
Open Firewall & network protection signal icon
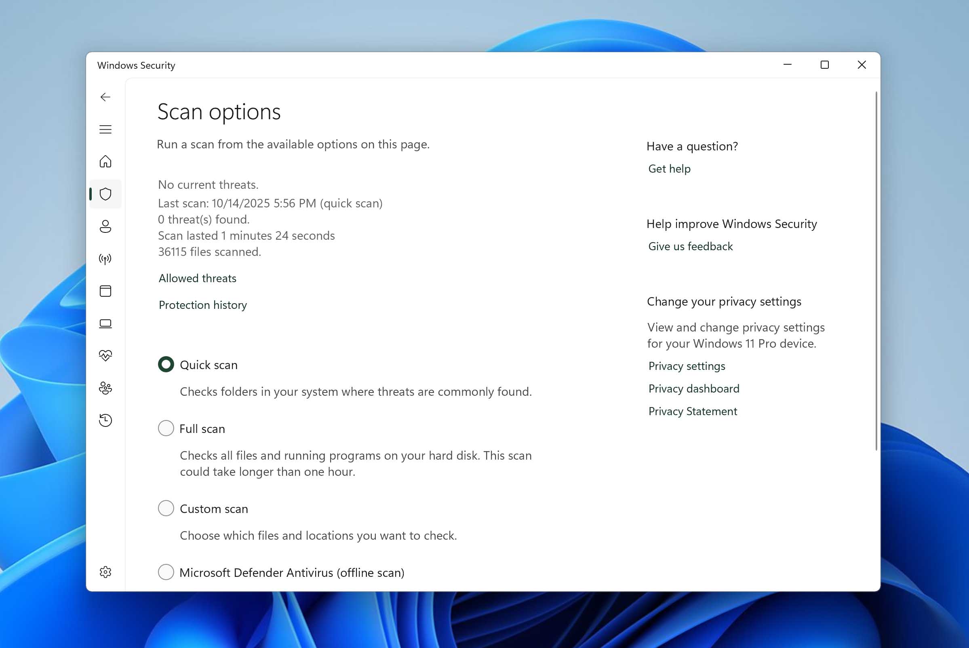(106, 259)
